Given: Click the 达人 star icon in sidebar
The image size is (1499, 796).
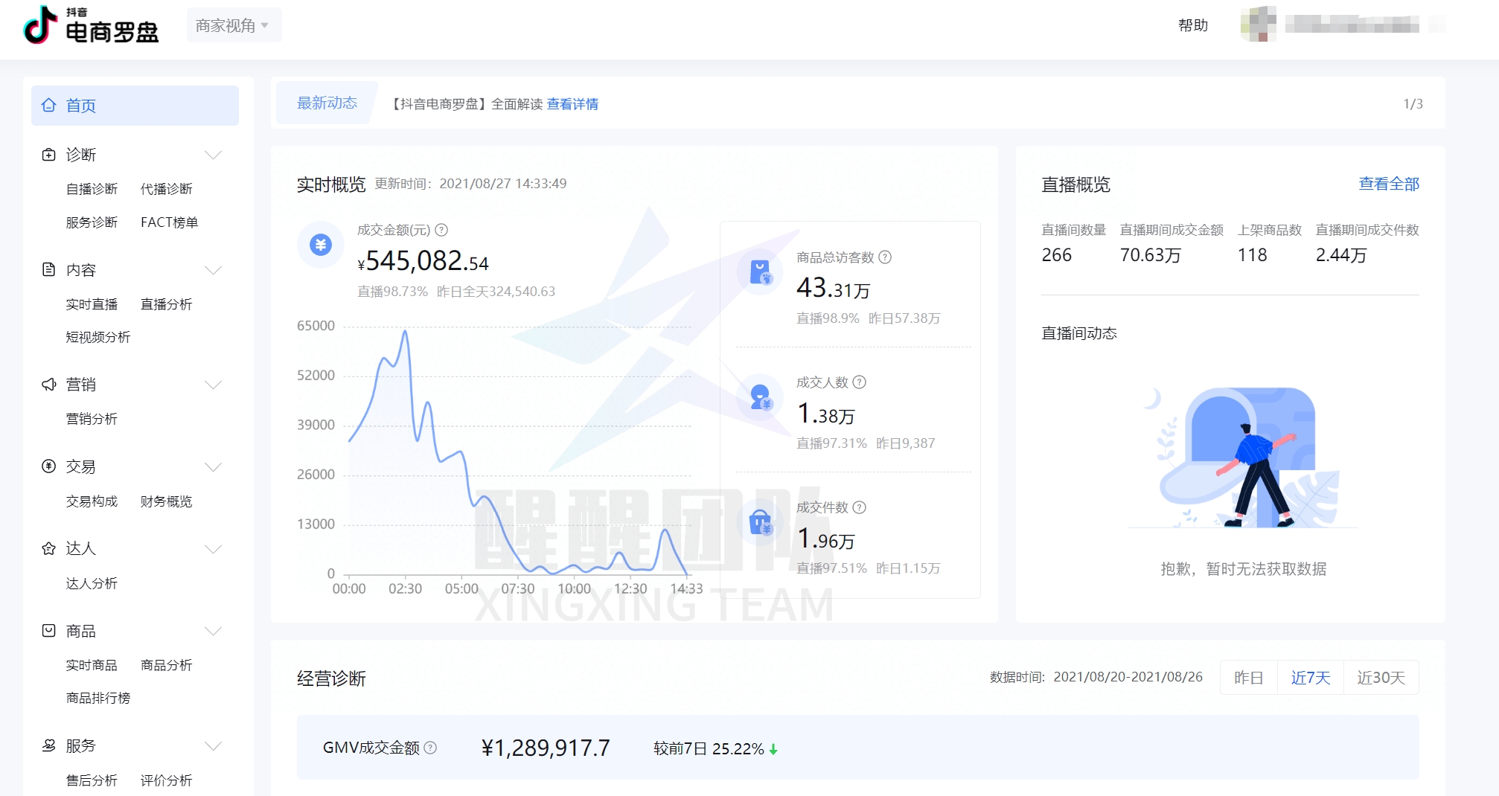Looking at the screenshot, I should tap(49, 548).
